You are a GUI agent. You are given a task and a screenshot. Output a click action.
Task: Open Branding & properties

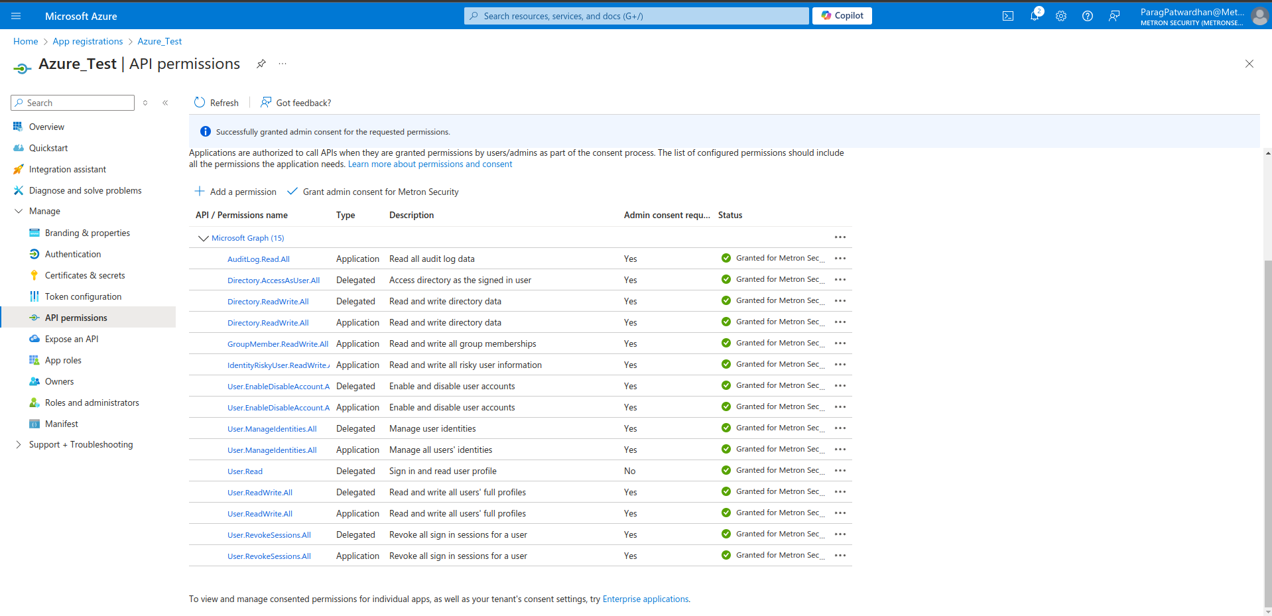click(x=88, y=233)
